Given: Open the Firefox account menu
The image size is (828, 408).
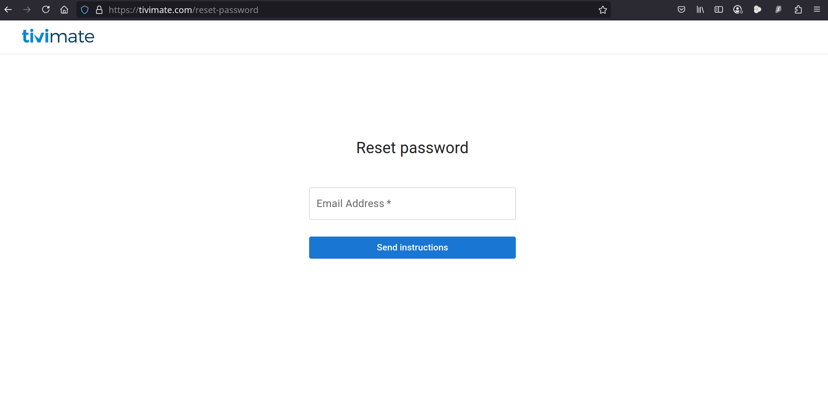Looking at the screenshot, I should coord(738,10).
